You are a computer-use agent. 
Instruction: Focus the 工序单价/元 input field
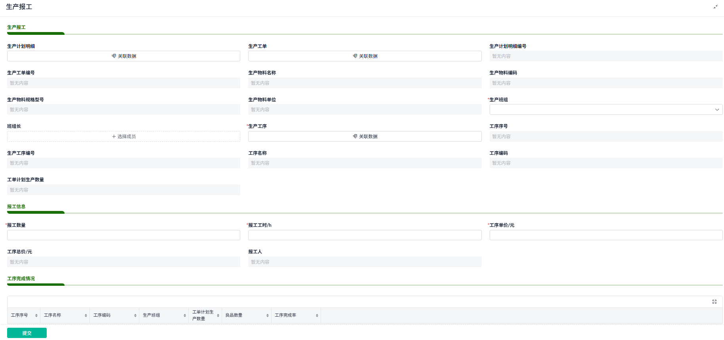tap(606, 235)
